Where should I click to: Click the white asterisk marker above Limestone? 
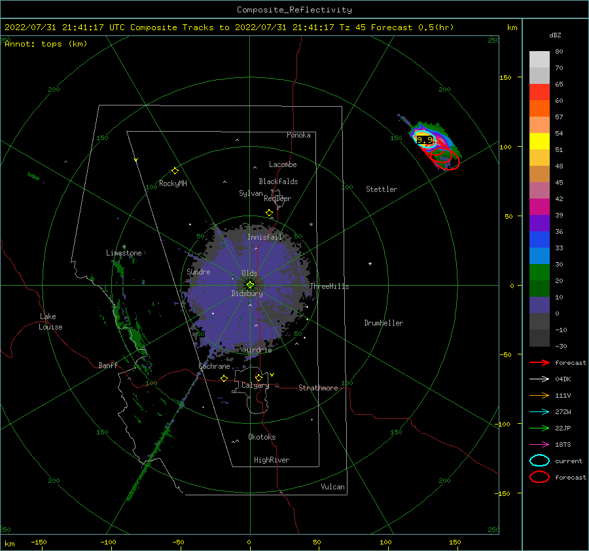click(124, 247)
